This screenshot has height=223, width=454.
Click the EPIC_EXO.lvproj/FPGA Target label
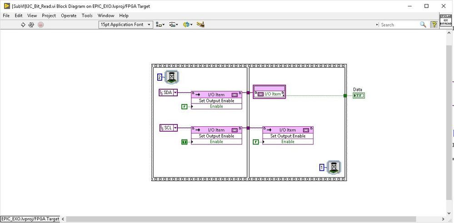click(x=30, y=219)
